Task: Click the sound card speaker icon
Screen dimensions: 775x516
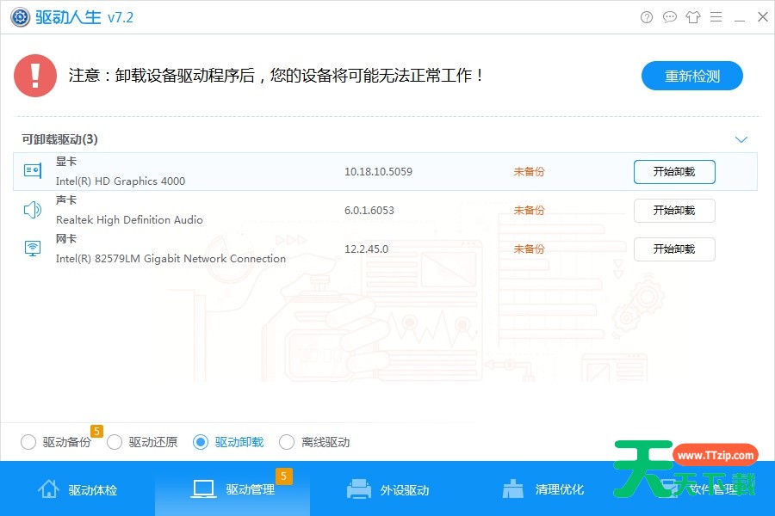Action: tap(33, 210)
